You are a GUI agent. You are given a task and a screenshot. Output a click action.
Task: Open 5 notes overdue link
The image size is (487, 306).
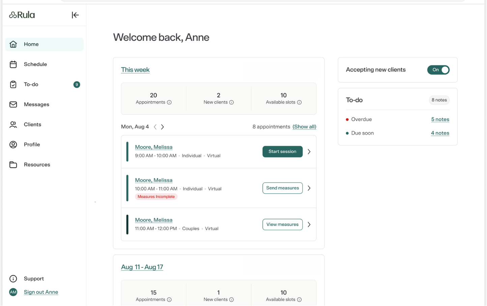(440, 119)
